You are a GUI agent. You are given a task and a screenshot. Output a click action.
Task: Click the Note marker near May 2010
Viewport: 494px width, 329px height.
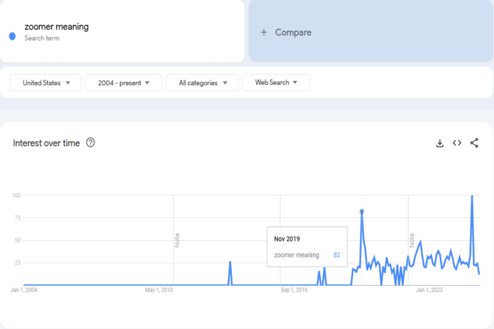(x=177, y=240)
